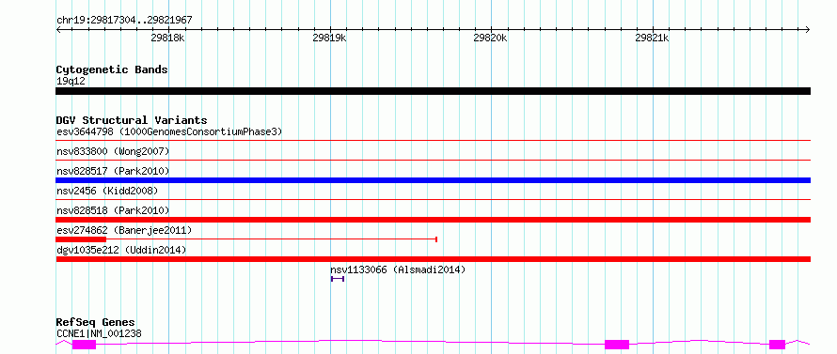The image size is (837, 354).
Task: Click the first CCNE1 exon box, at the left
Action: 84,345
